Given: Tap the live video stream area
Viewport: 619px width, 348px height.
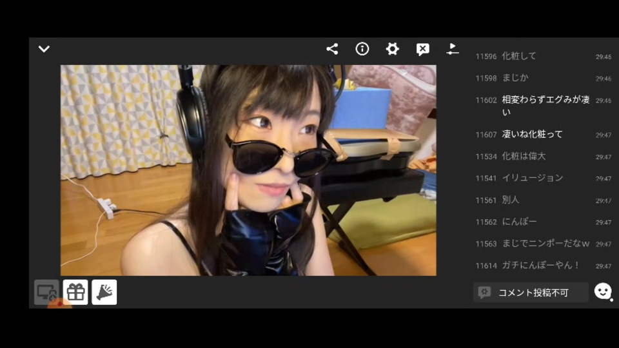Looking at the screenshot, I should tap(248, 170).
